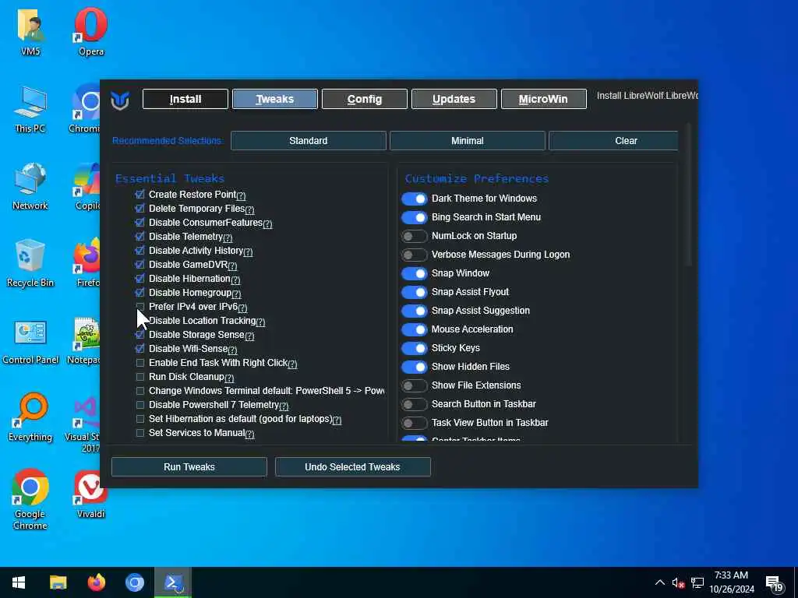Enable Show File Extensions toggle
Image resolution: width=798 pixels, height=598 pixels.
(x=414, y=385)
